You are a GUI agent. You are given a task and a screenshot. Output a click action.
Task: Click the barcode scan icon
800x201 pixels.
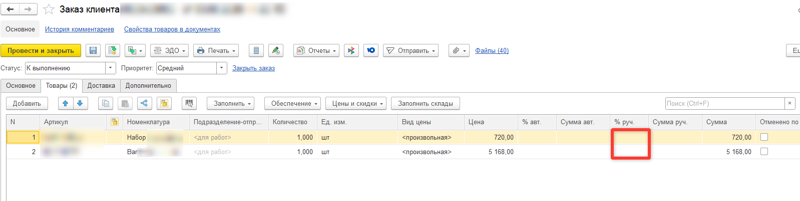(x=189, y=103)
